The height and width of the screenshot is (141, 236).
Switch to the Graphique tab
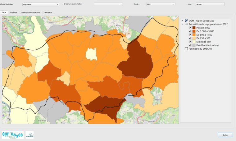pos(13,12)
